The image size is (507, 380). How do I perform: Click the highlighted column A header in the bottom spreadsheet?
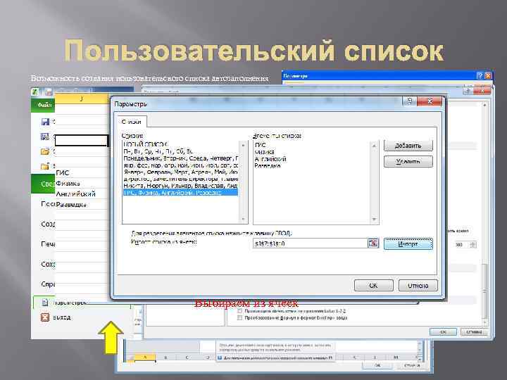point(145,357)
